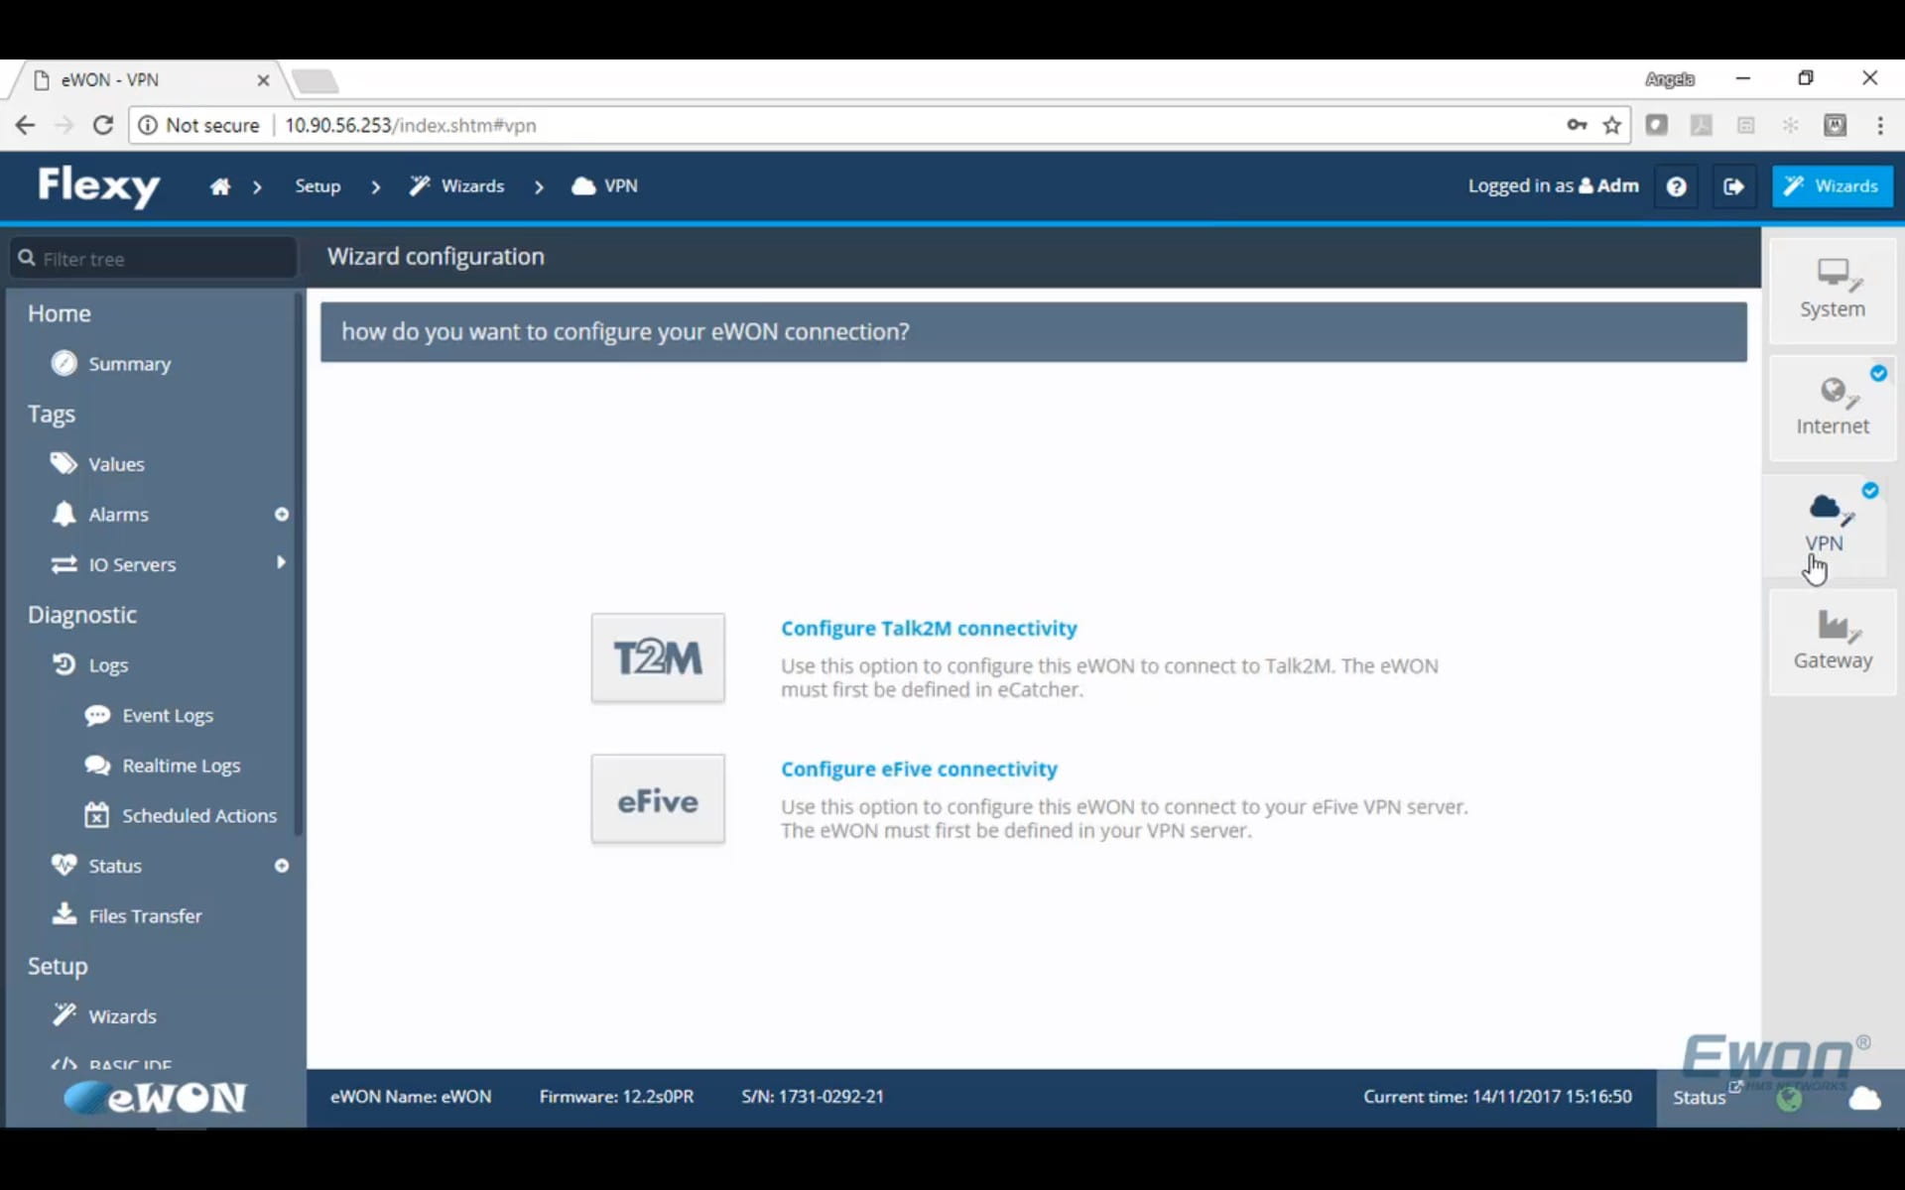Viewport: 1905px width, 1190px height.
Task: Open Configure Talk2M connectivity link
Action: click(929, 628)
